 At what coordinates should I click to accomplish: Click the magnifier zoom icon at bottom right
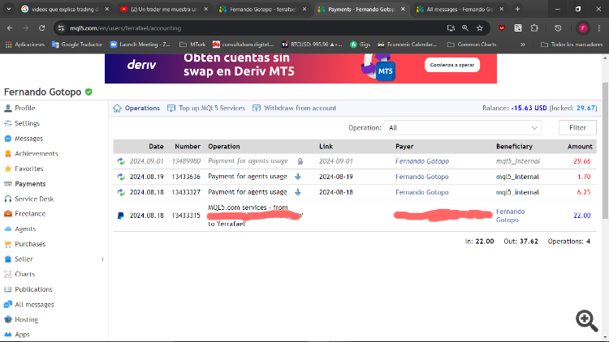pyautogui.click(x=586, y=320)
